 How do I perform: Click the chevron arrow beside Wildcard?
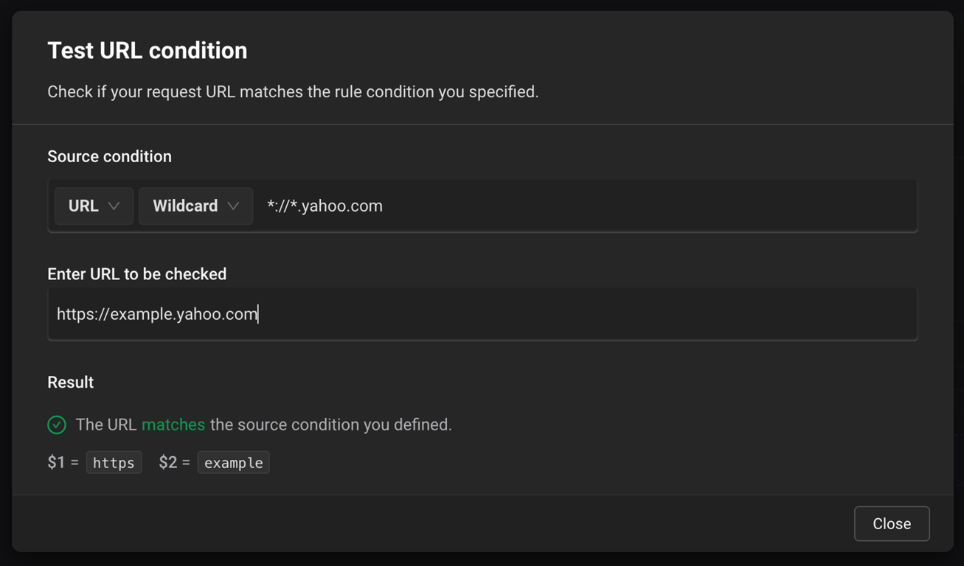pyautogui.click(x=233, y=206)
